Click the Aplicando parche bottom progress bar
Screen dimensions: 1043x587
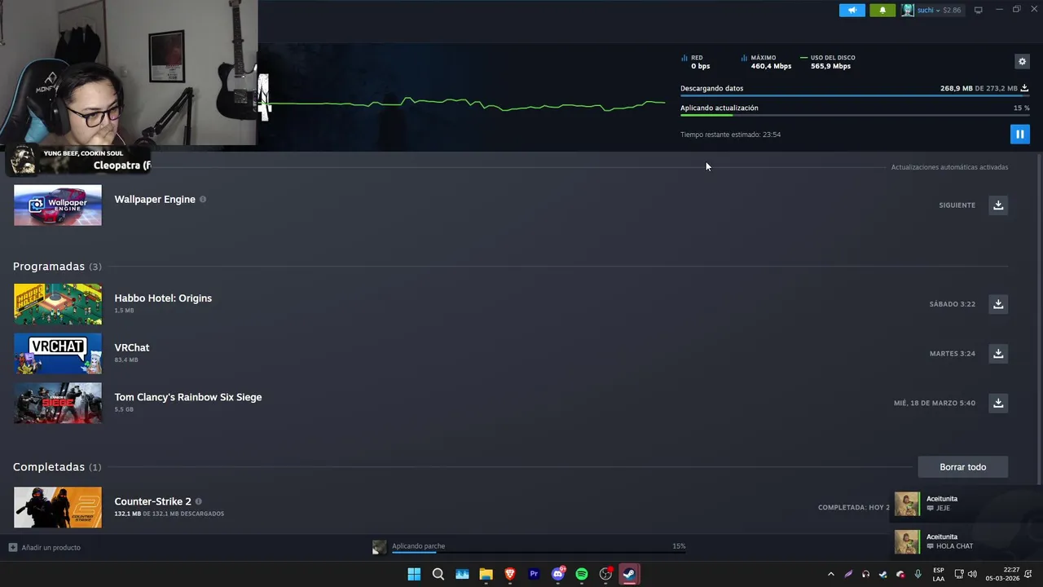click(539, 552)
